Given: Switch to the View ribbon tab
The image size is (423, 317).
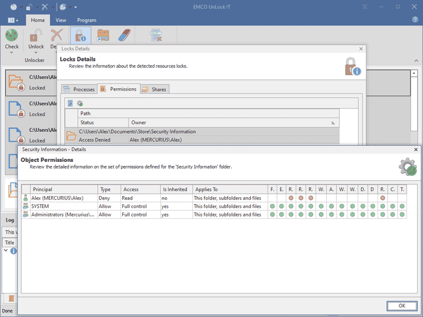Looking at the screenshot, I should pos(61,20).
